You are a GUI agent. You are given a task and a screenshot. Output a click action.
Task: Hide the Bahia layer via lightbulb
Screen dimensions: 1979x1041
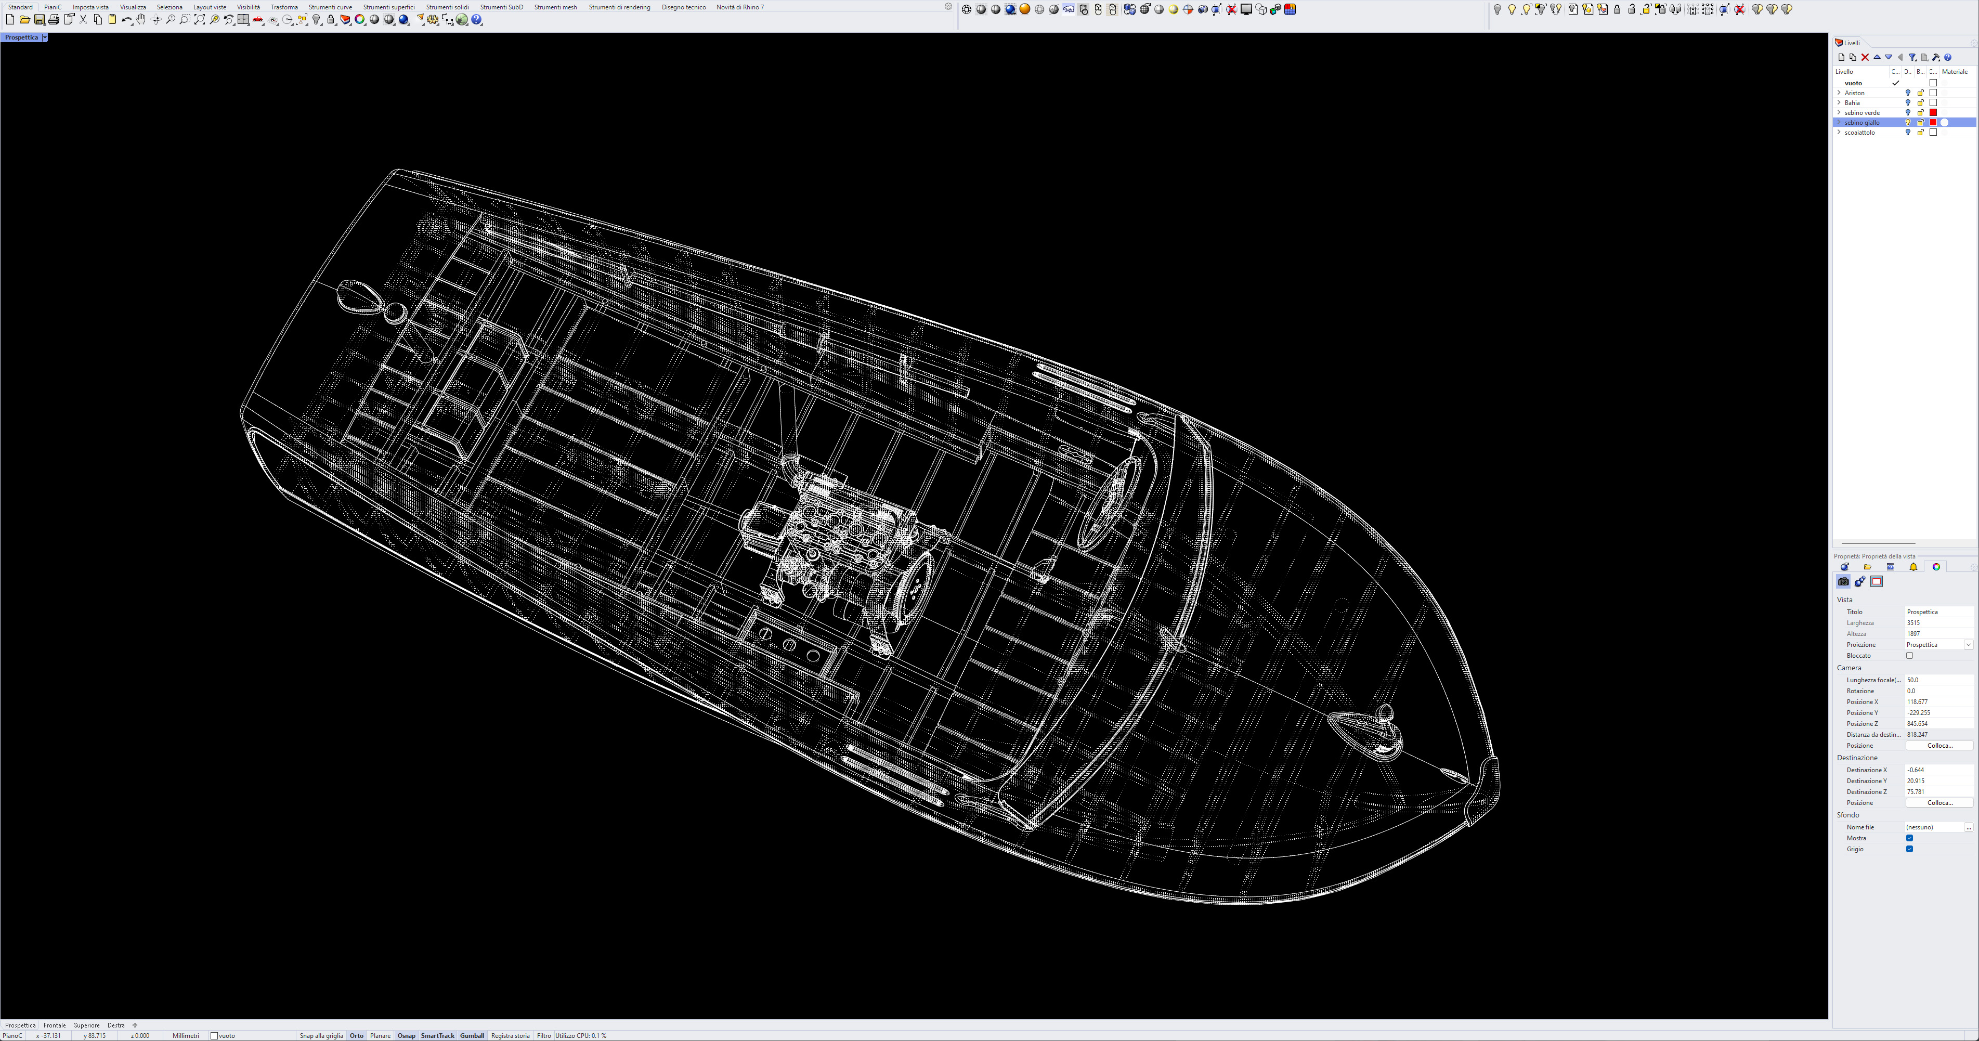1908,103
